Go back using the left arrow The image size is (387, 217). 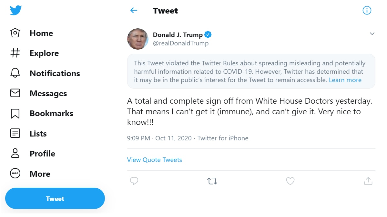tap(134, 11)
